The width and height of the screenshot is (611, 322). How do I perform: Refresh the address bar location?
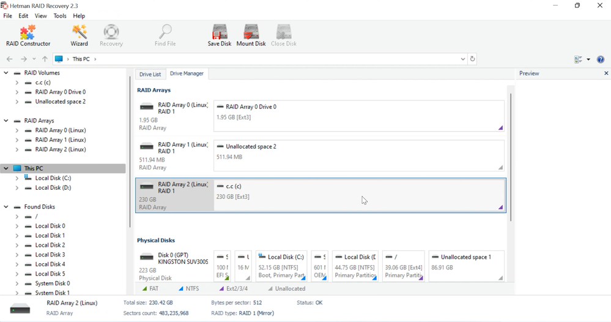[472, 59]
